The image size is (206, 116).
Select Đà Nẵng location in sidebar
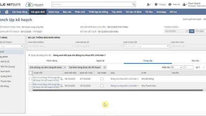[5, 86]
